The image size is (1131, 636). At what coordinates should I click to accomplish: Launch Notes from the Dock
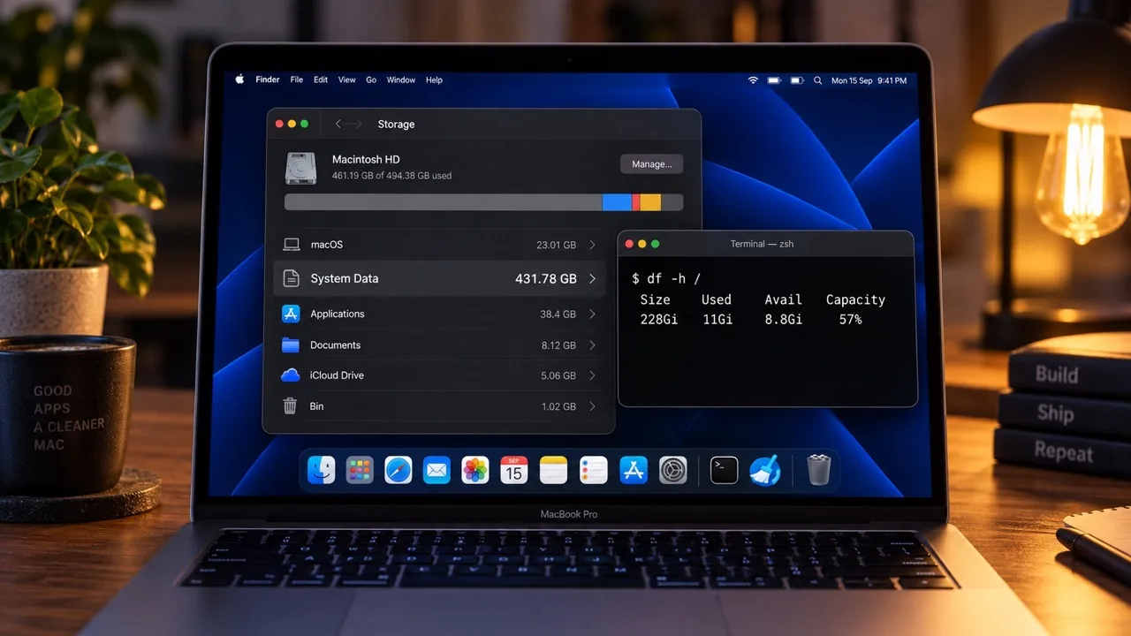(553, 470)
